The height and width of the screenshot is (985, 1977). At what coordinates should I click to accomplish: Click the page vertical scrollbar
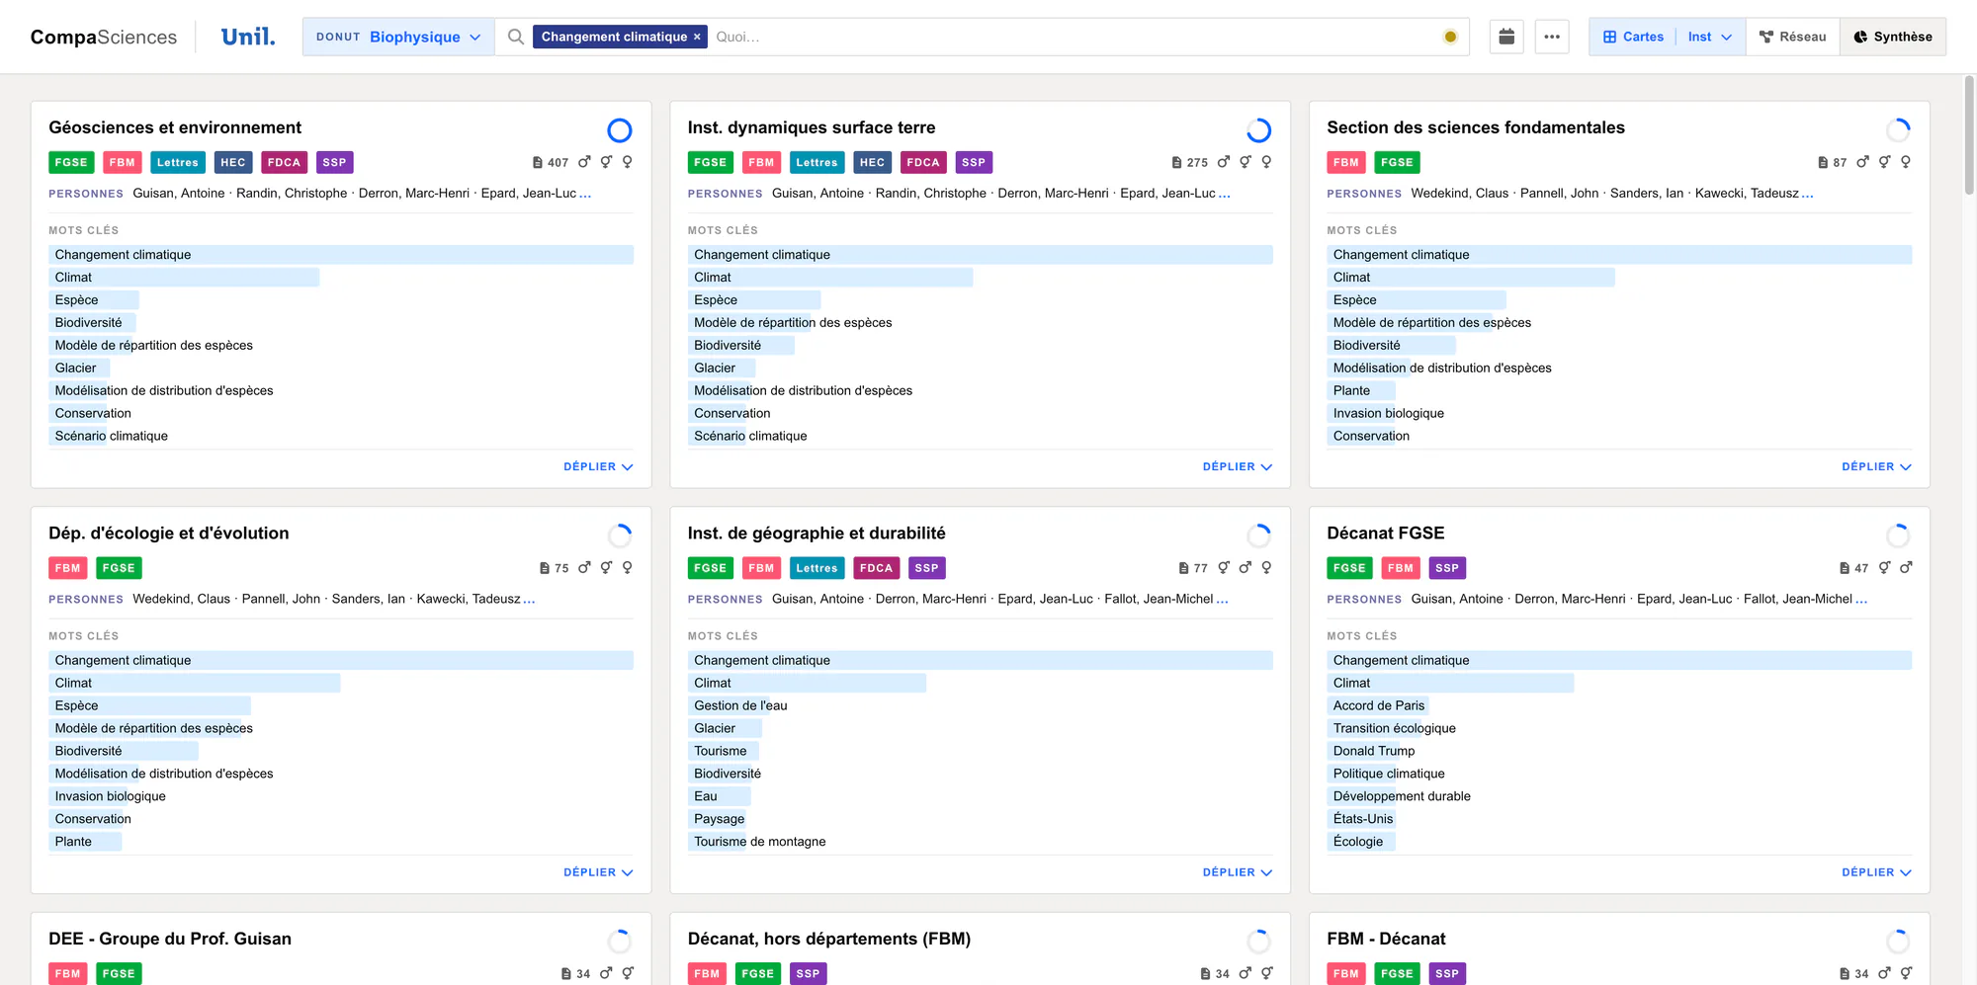pos(1969,135)
